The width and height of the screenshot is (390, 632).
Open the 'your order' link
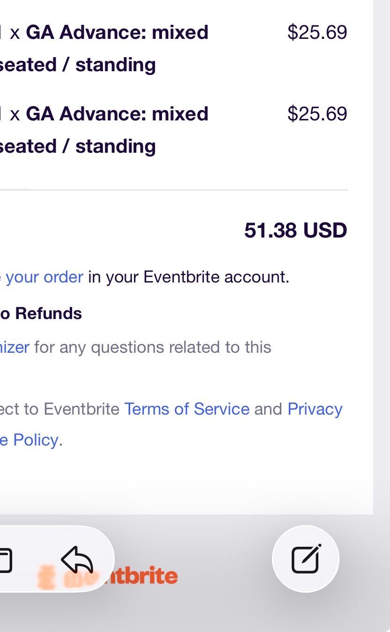pos(44,277)
